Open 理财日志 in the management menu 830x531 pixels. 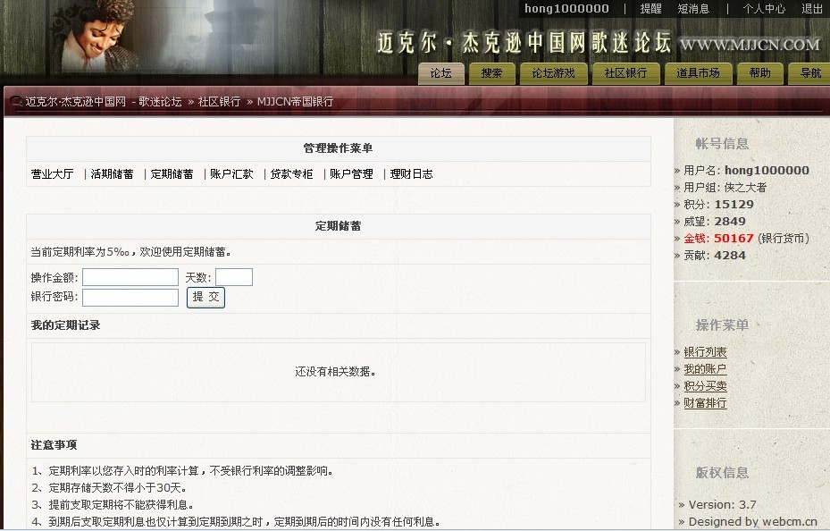pos(412,174)
